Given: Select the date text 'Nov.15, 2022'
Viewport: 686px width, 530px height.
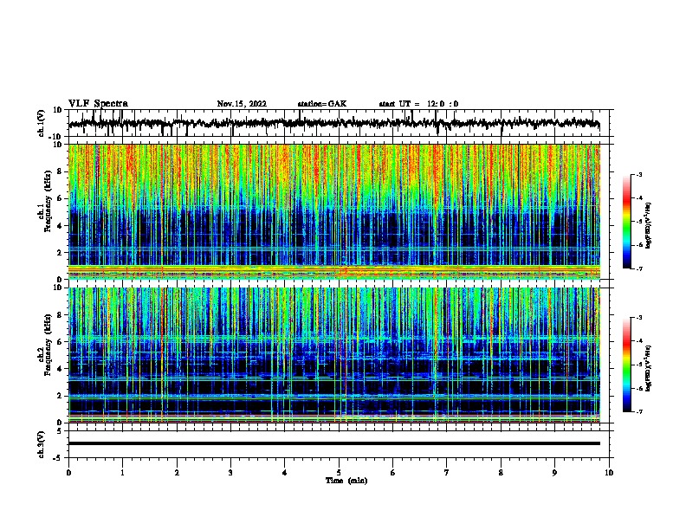Looking at the screenshot, I should [x=242, y=104].
